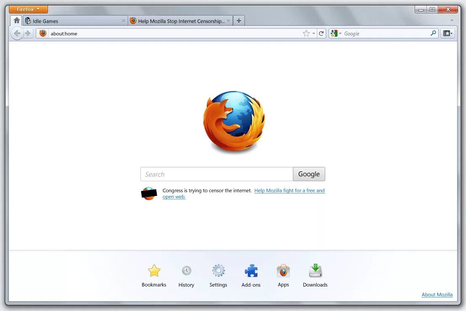Minimize the Firefox window
Image resolution: width=466 pixels, height=311 pixels.
(421, 9)
